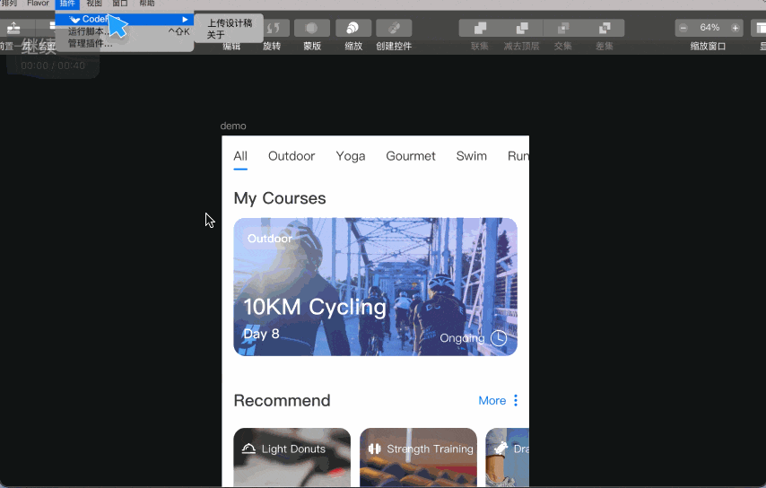Screen dimensions: 766x488
Task: Click the 减去顶层 subtract icon
Action: coord(522,28)
